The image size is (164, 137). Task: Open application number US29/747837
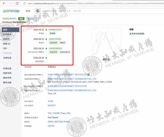tap(55, 39)
